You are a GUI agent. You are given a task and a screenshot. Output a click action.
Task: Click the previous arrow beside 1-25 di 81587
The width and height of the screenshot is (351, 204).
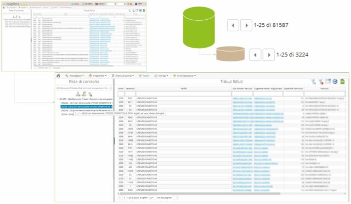[233, 25]
